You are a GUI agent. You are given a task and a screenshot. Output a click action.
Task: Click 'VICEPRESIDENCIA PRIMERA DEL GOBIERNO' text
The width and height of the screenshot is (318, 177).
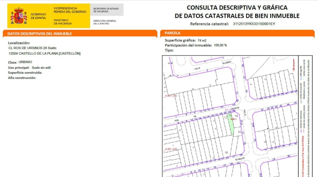(70, 10)
